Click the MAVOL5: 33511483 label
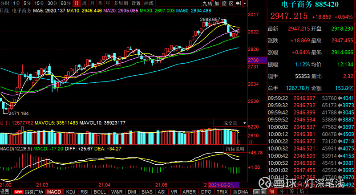 pyautogui.click(x=56, y=123)
